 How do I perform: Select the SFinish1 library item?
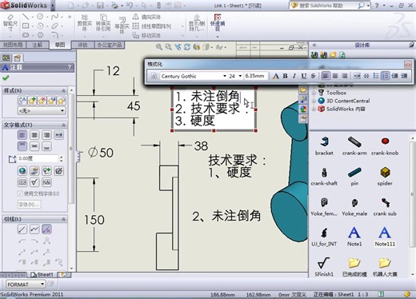click(324, 267)
